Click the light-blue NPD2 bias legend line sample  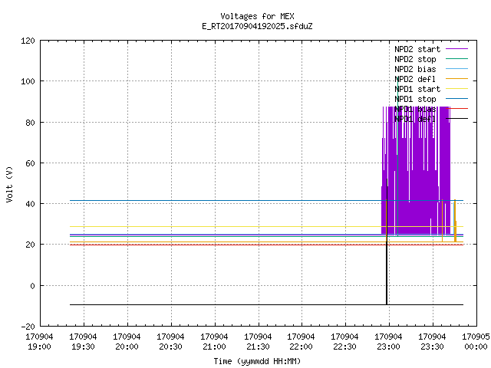click(456, 69)
